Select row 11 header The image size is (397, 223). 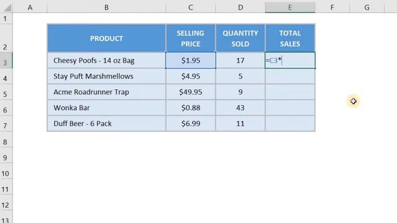coord(6,186)
